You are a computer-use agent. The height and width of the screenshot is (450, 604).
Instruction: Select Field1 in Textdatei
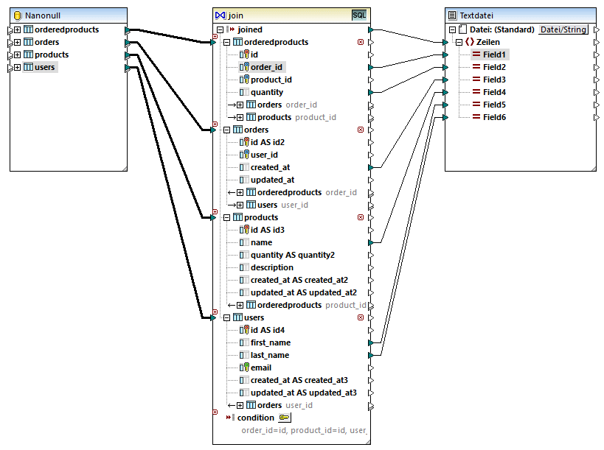(x=494, y=55)
